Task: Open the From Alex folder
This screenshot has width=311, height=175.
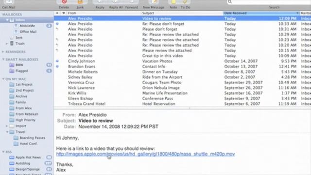Action: tap(23, 108)
